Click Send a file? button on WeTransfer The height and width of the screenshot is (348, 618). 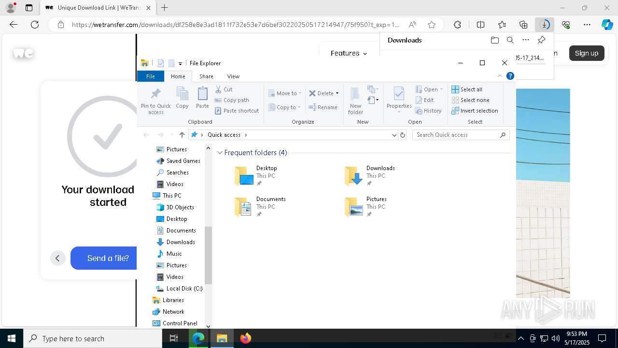coord(103,258)
